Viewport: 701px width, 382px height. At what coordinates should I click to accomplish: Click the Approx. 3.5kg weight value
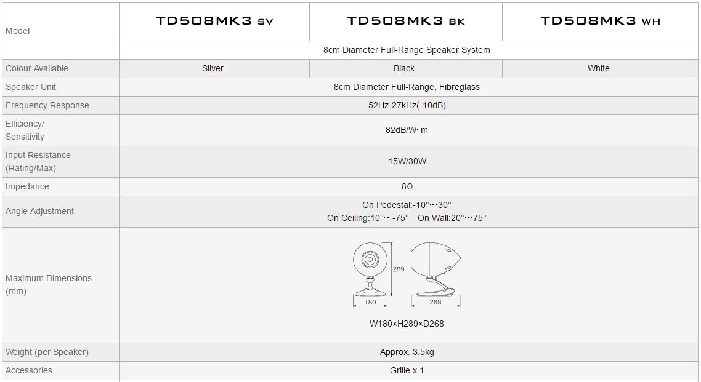[407, 352]
